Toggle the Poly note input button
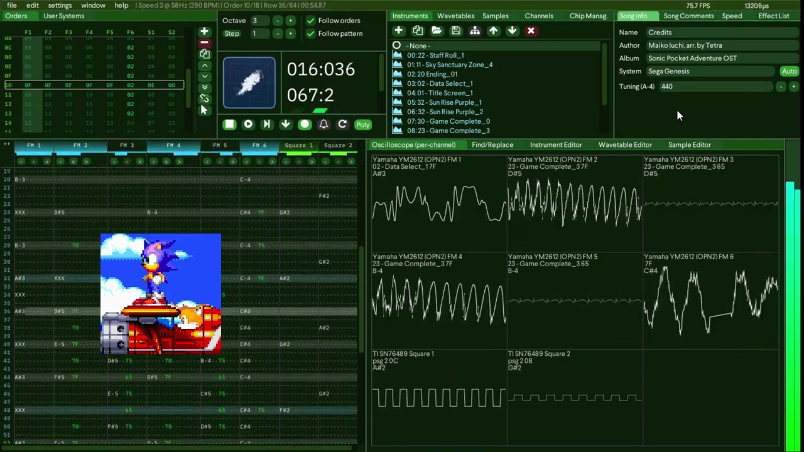 [363, 124]
